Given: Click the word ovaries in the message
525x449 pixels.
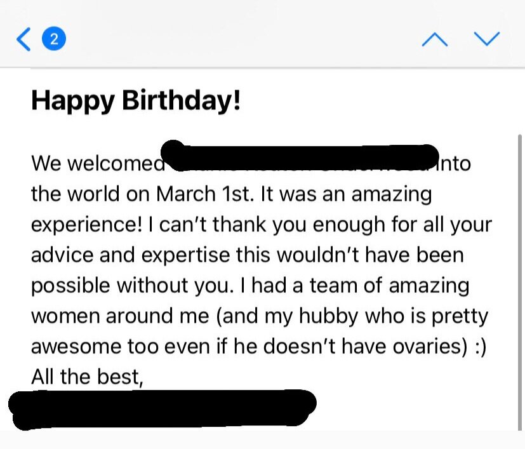Looking at the screenshot, I should pos(426,347).
